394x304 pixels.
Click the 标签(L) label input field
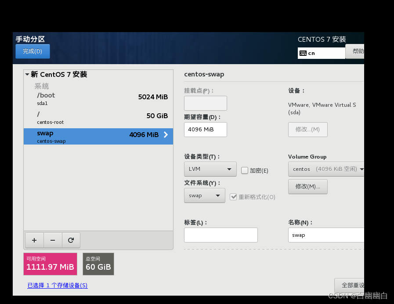coord(221,235)
